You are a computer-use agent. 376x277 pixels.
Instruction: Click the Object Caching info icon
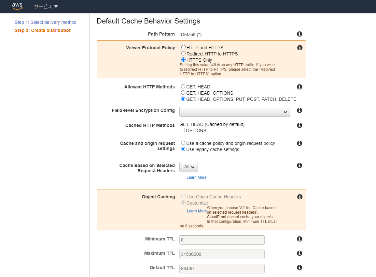point(299,197)
